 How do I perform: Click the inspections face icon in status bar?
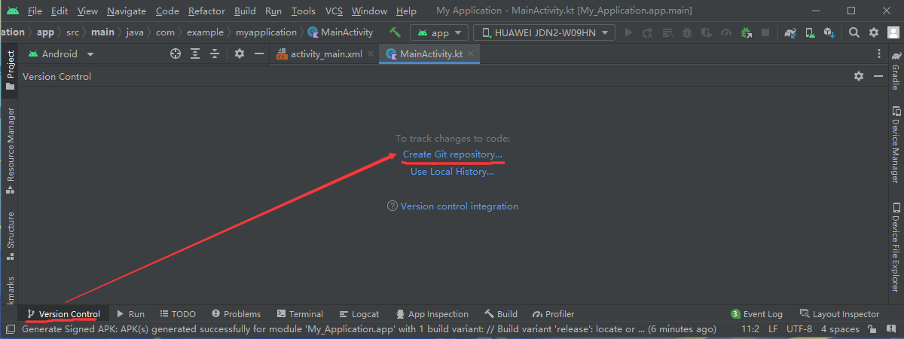click(x=890, y=329)
